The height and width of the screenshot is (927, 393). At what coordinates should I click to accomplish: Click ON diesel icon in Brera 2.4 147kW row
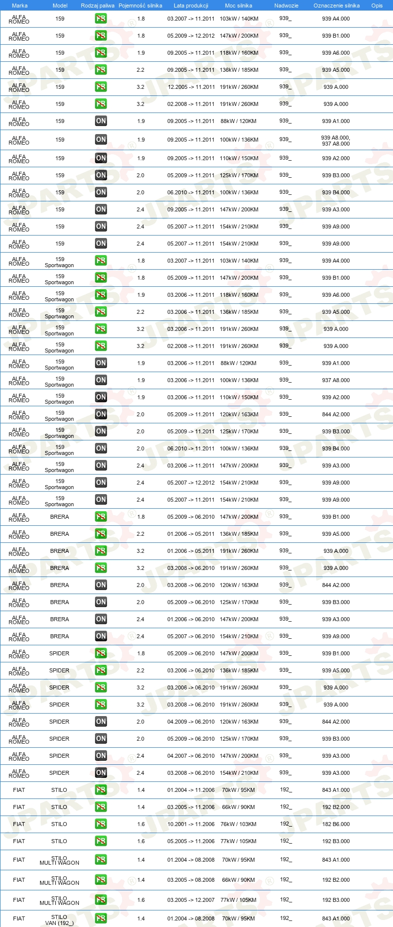point(101,619)
